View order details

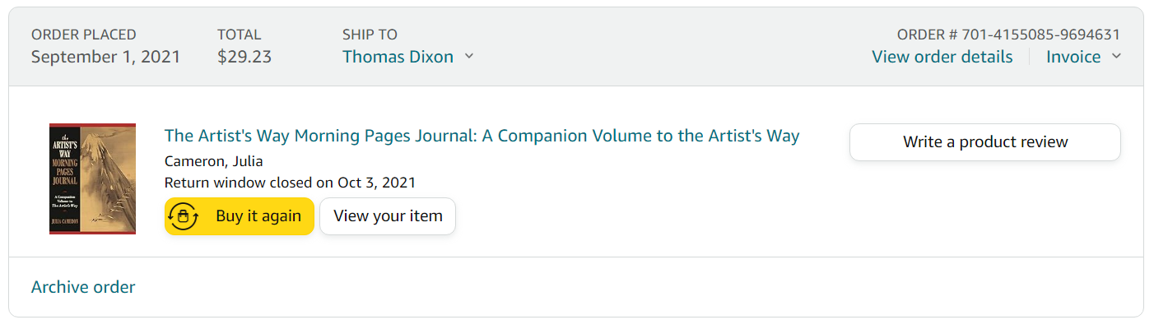pos(942,57)
